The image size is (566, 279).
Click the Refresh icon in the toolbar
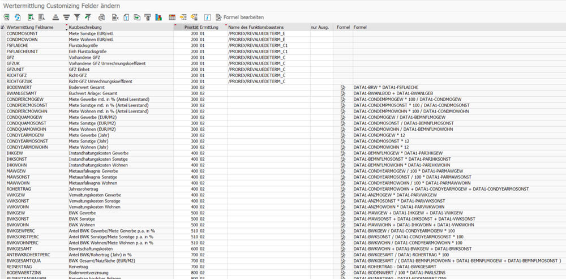(18, 17)
